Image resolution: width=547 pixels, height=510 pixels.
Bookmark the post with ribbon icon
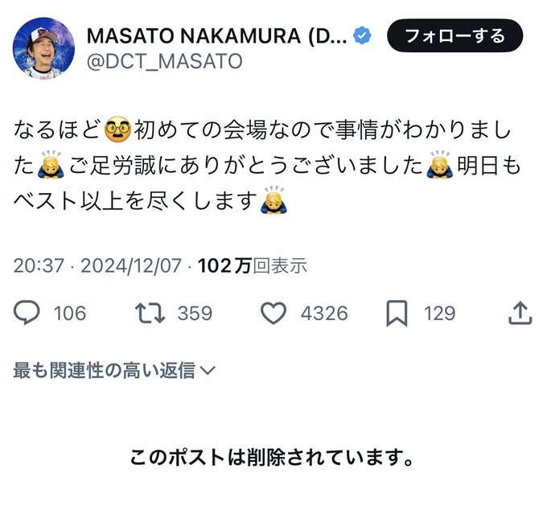(x=397, y=313)
